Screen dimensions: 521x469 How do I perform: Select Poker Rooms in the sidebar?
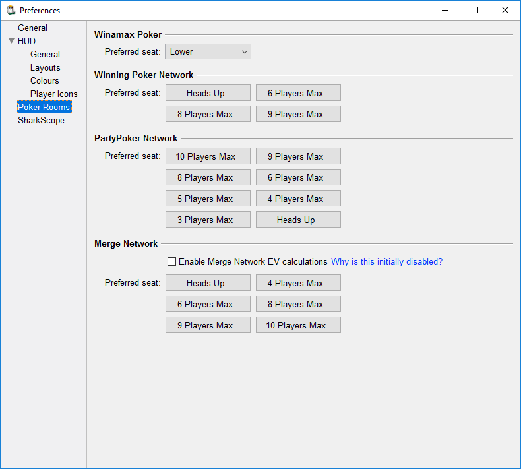[44, 107]
